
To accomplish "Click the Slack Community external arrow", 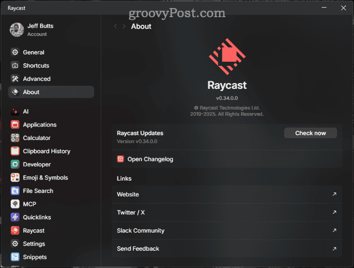I will 334,230.
